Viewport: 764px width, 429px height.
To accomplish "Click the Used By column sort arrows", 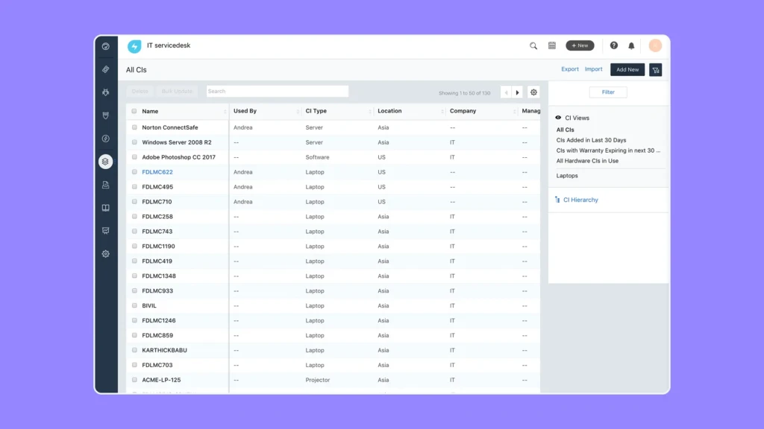I will (x=298, y=112).
